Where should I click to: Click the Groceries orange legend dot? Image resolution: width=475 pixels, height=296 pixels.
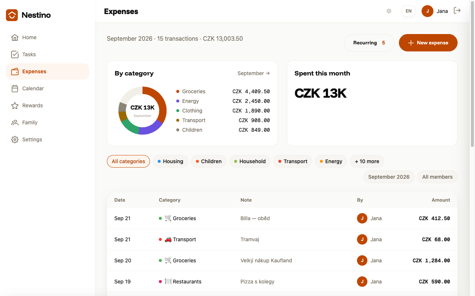point(178,91)
